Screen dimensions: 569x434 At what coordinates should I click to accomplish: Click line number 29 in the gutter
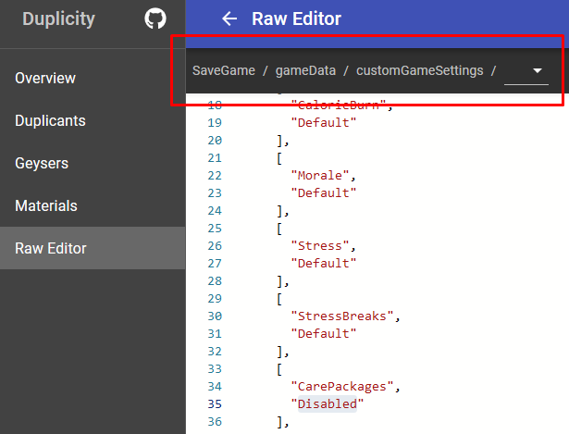pos(215,299)
